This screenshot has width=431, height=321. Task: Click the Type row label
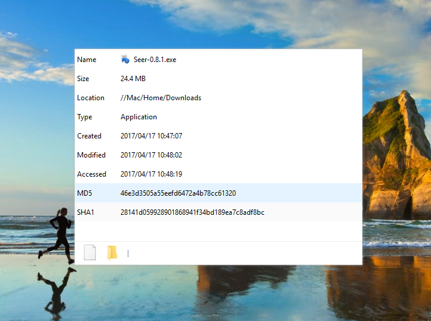[85, 117]
